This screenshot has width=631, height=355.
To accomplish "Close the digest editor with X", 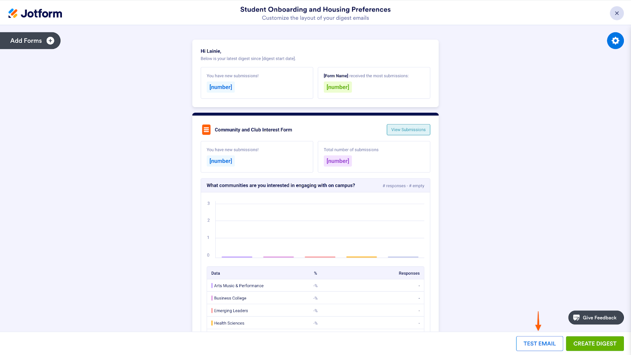I will (x=617, y=13).
